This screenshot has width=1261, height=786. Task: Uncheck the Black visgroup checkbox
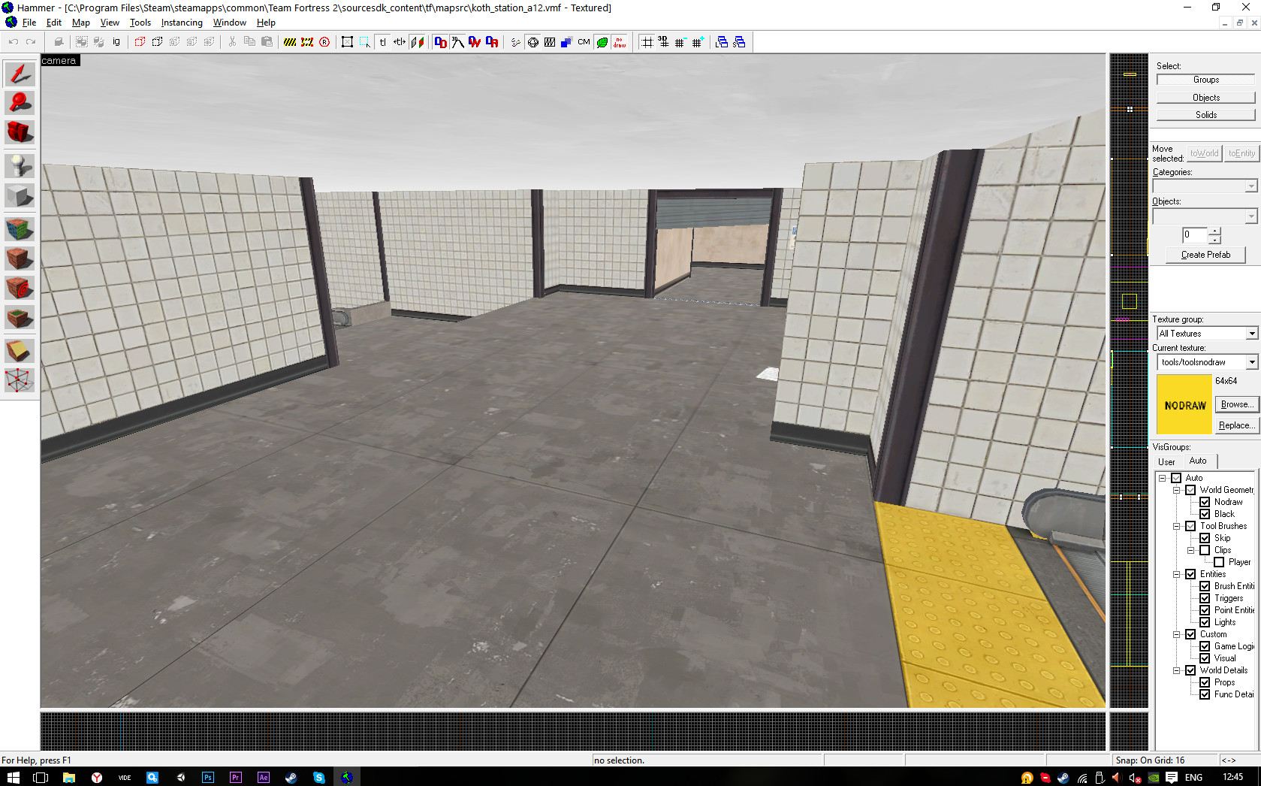click(x=1205, y=514)
